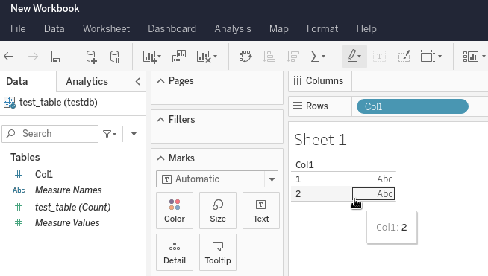Image resolution: width=488 pixels, height=276 pixels.
Task: Click row header value 2
Action: pos(298,194)
